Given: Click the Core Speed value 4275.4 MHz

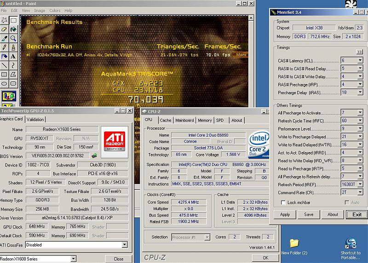Looking at the screenshot, I should click(x=189, y=202).
